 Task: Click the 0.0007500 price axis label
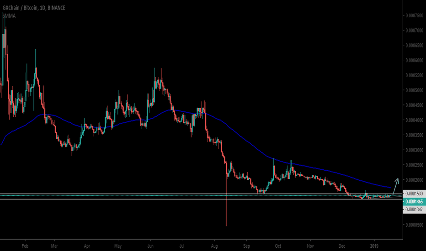pyautogui.click(x=414, y=16)
